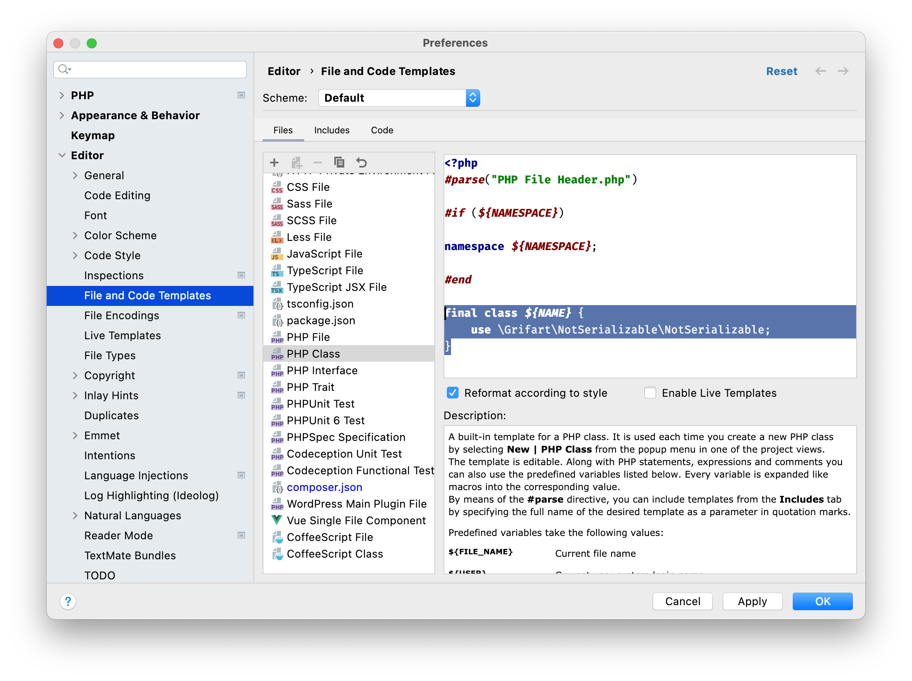Click the Reset link
The image size is (912, 681).
tap(781, 71)
